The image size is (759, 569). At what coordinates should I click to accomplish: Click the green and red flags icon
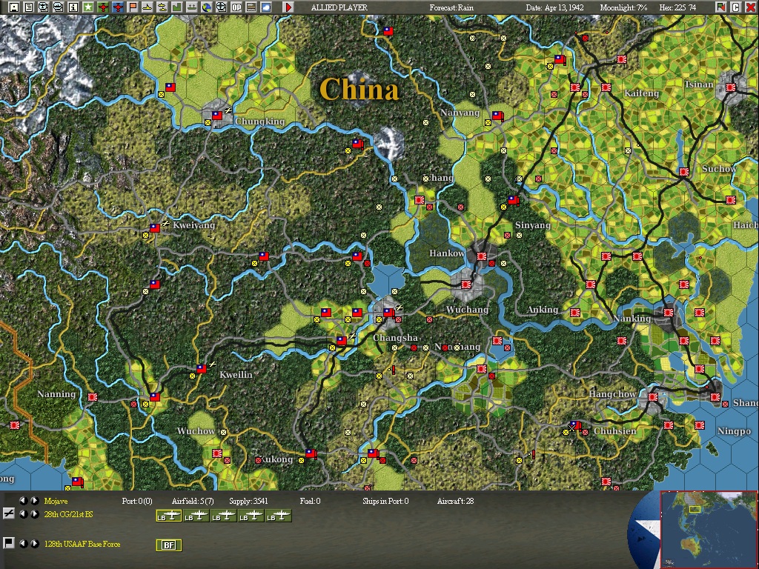tap(721, 7)
